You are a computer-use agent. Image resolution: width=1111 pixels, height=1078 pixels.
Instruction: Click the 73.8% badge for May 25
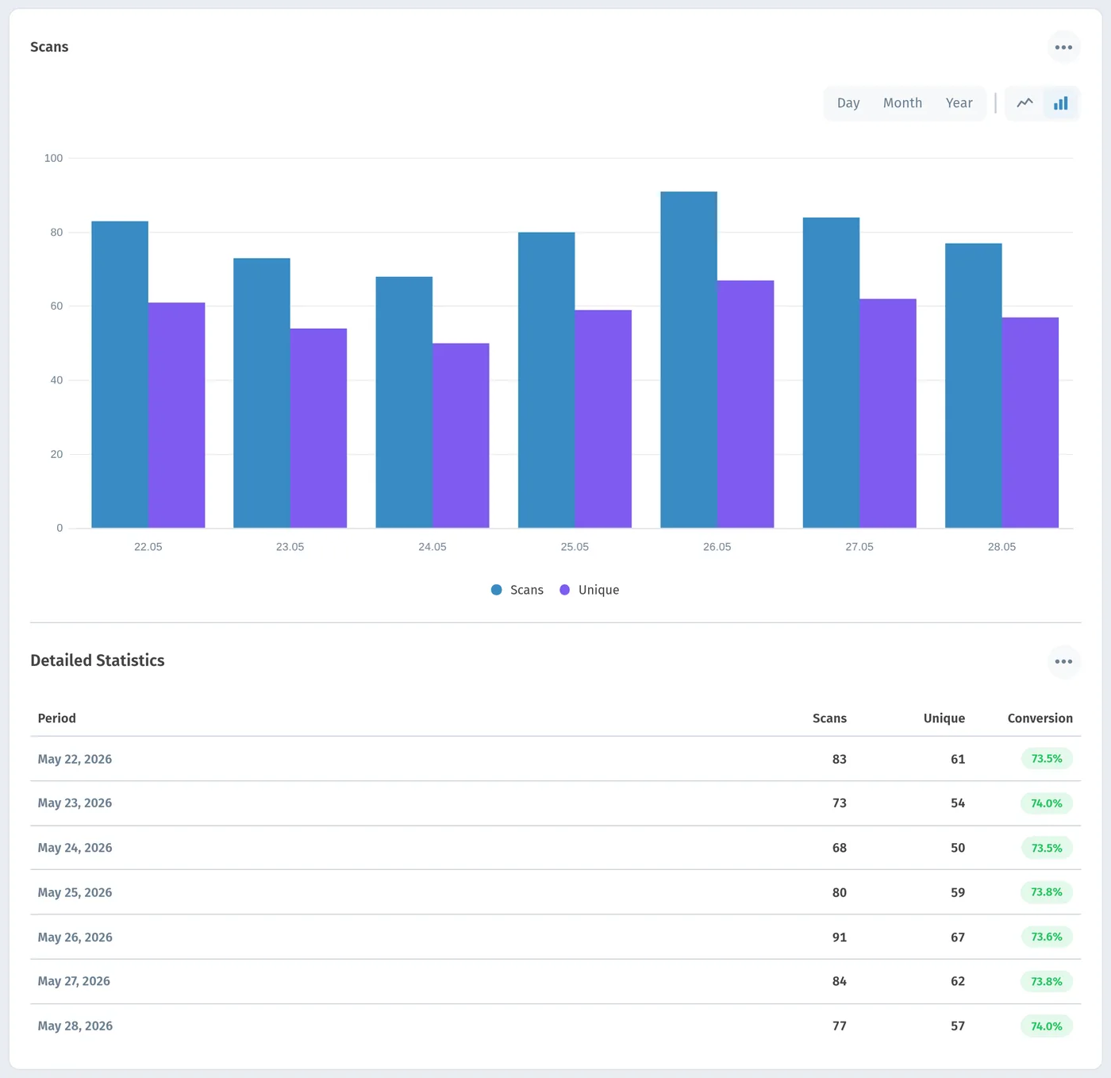point(1047,892)
